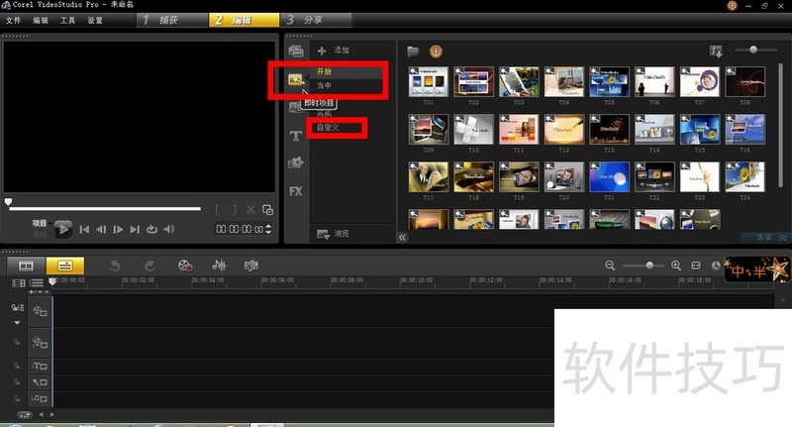Select the 自定义 category
This screenshot has height=427, width=792.
(x=327, y=127)
